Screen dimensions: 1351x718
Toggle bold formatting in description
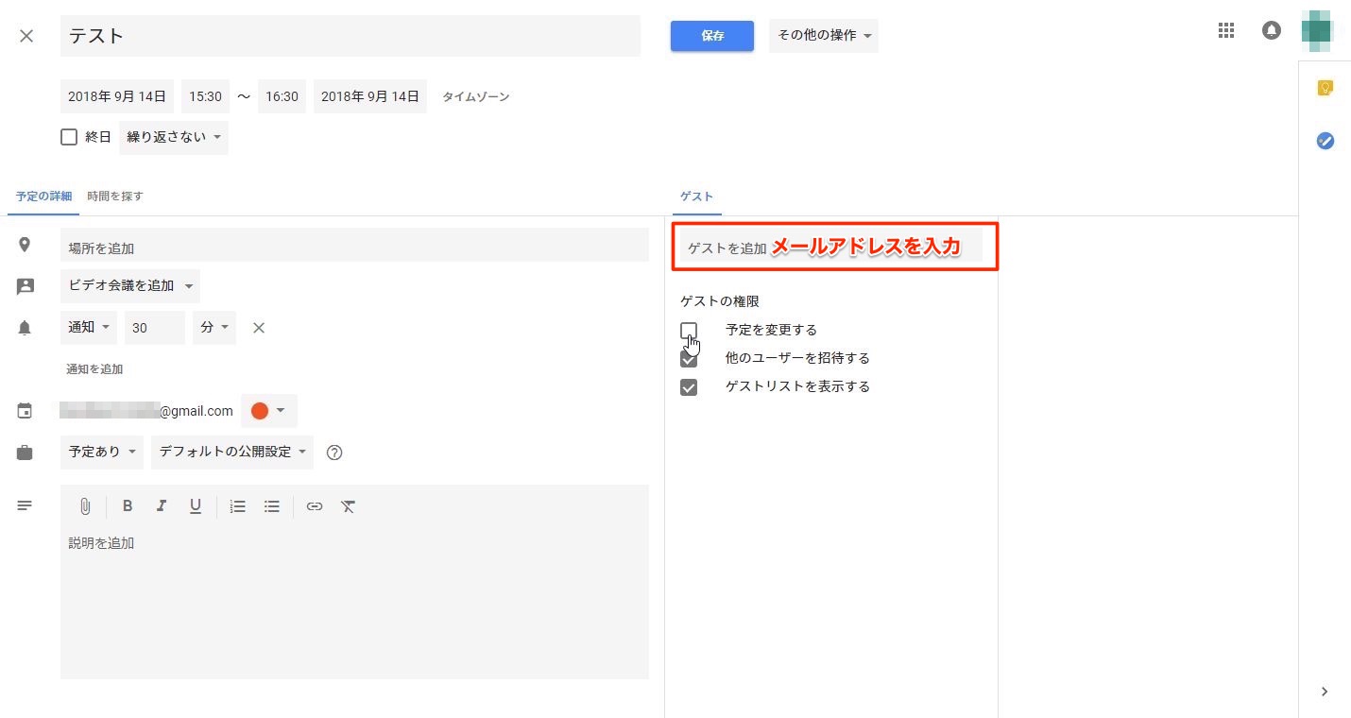click(x=128, y=506)
